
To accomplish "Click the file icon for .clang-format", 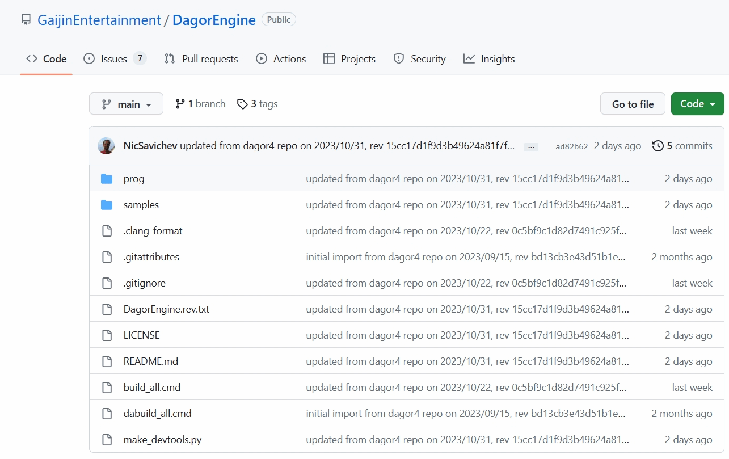I will 107,231.
